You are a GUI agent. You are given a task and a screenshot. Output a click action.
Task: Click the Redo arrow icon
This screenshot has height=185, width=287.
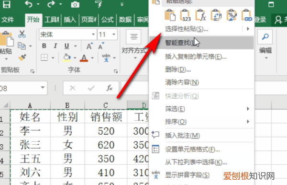click(51, 4)
